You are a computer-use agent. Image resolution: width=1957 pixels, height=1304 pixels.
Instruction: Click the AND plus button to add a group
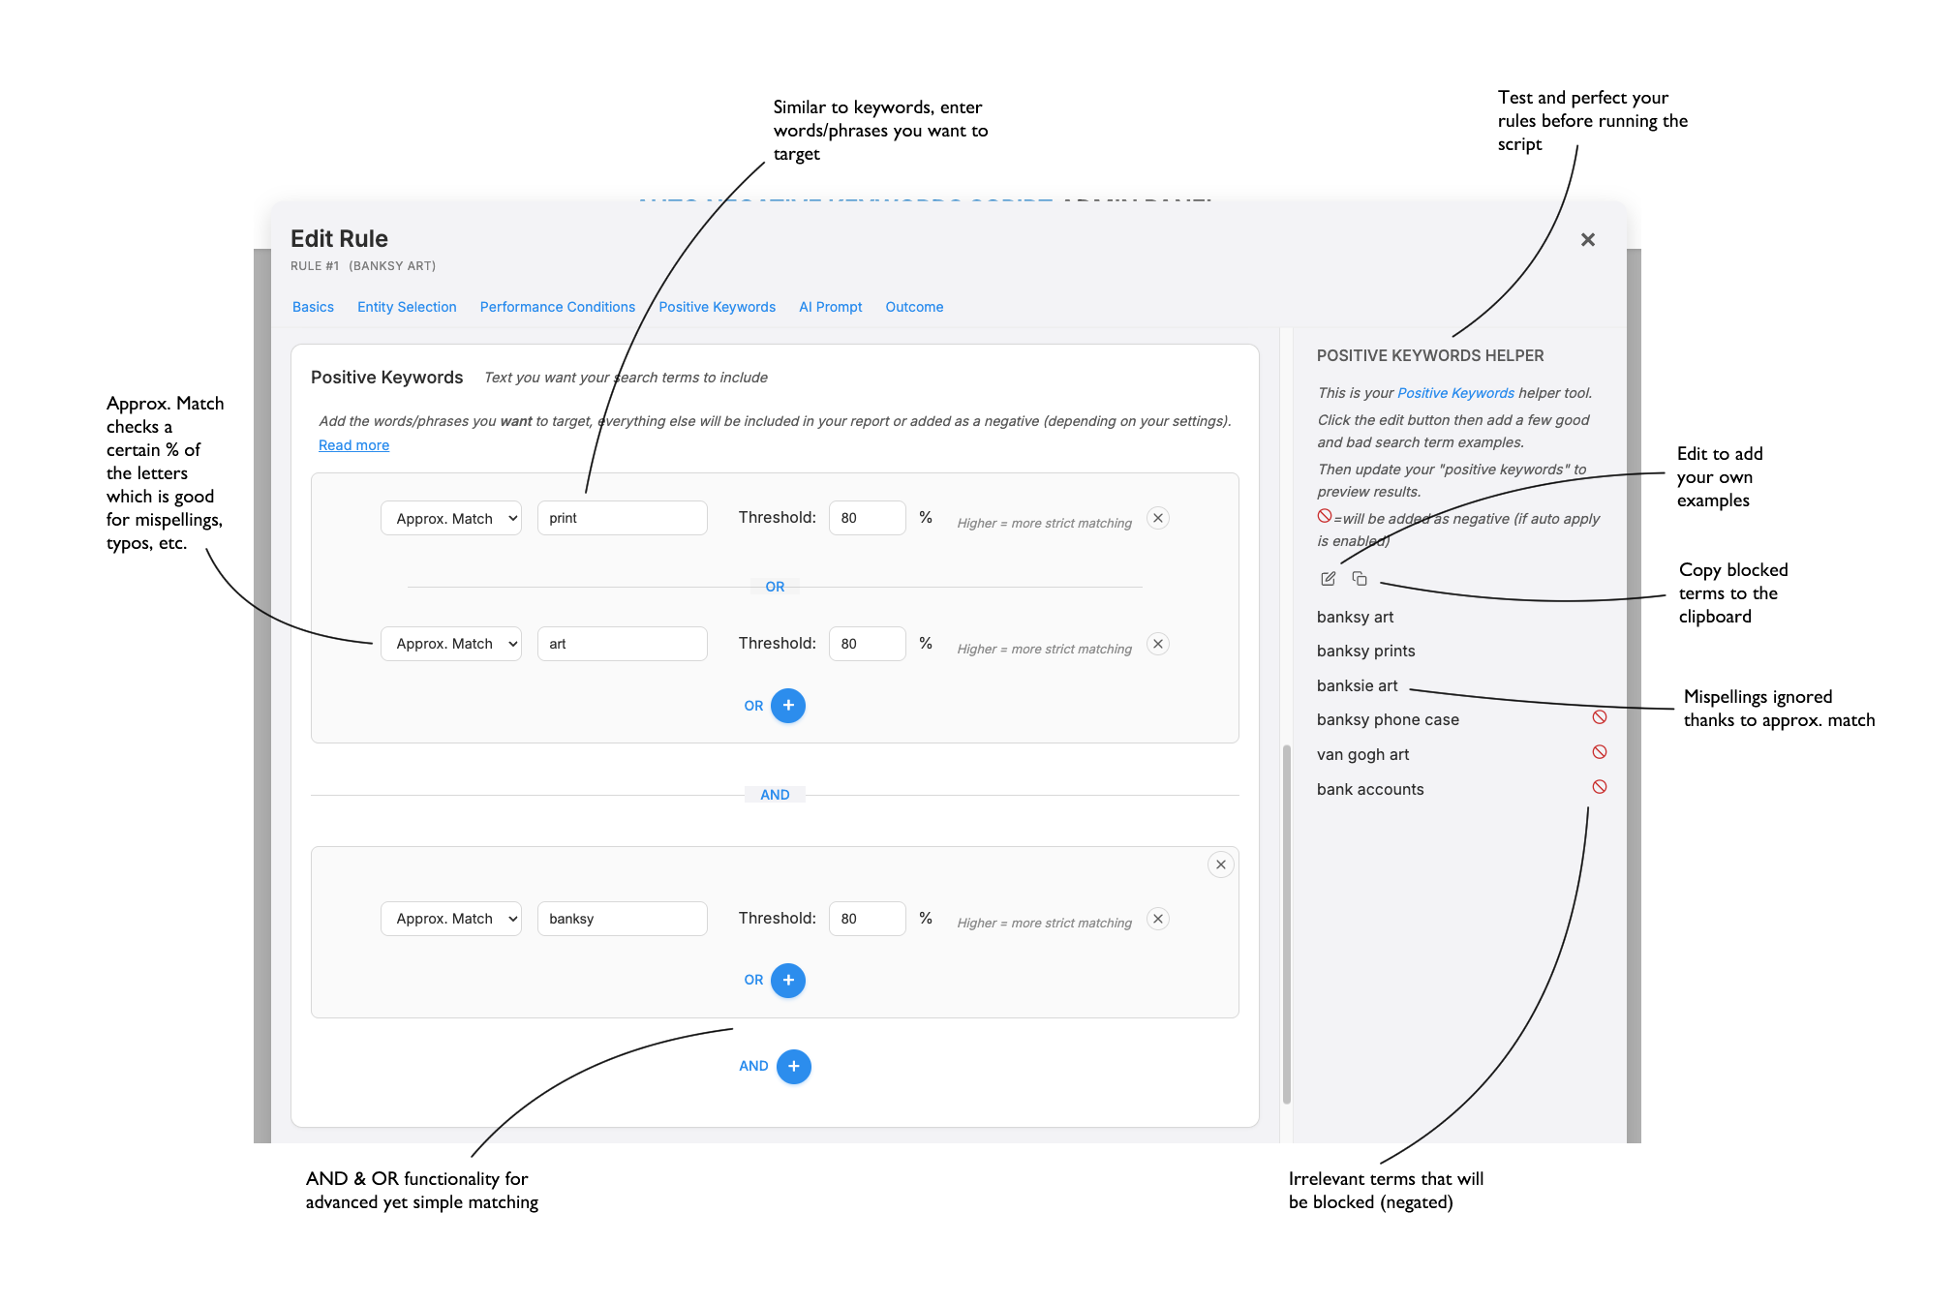(x=793, y=1066)
